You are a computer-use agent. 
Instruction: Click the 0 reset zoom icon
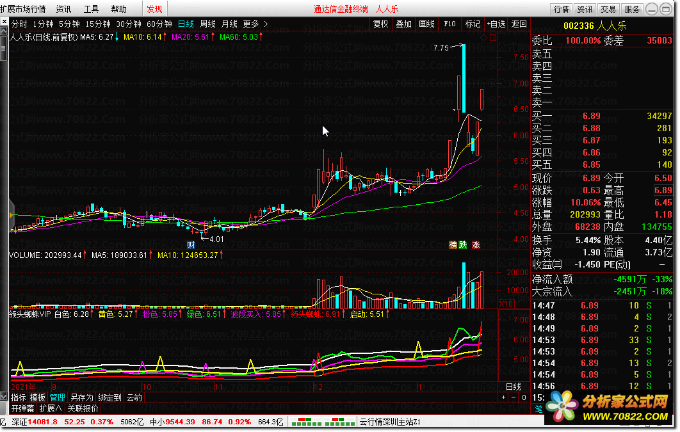pos(524,397)
